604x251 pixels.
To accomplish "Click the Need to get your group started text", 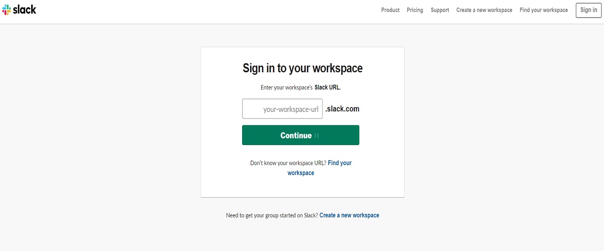I will point(272,215).
